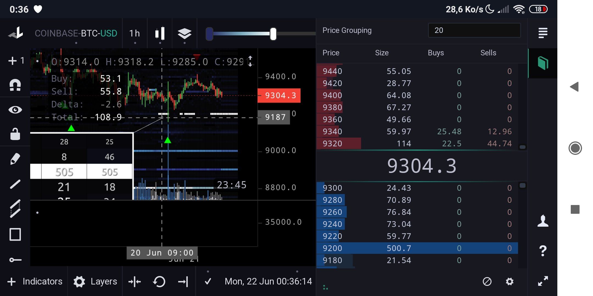
Task: Click the fullscreen expand arrows icon
Action: [543, 281]
